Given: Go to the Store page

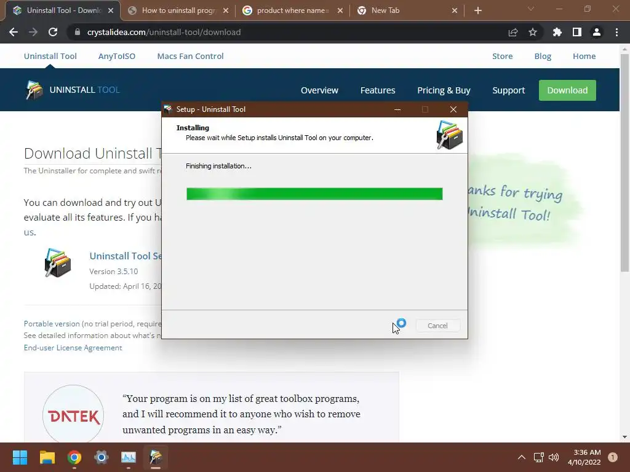Looking at the screenshot, I should pyautogui.click(x=502, y=56).
